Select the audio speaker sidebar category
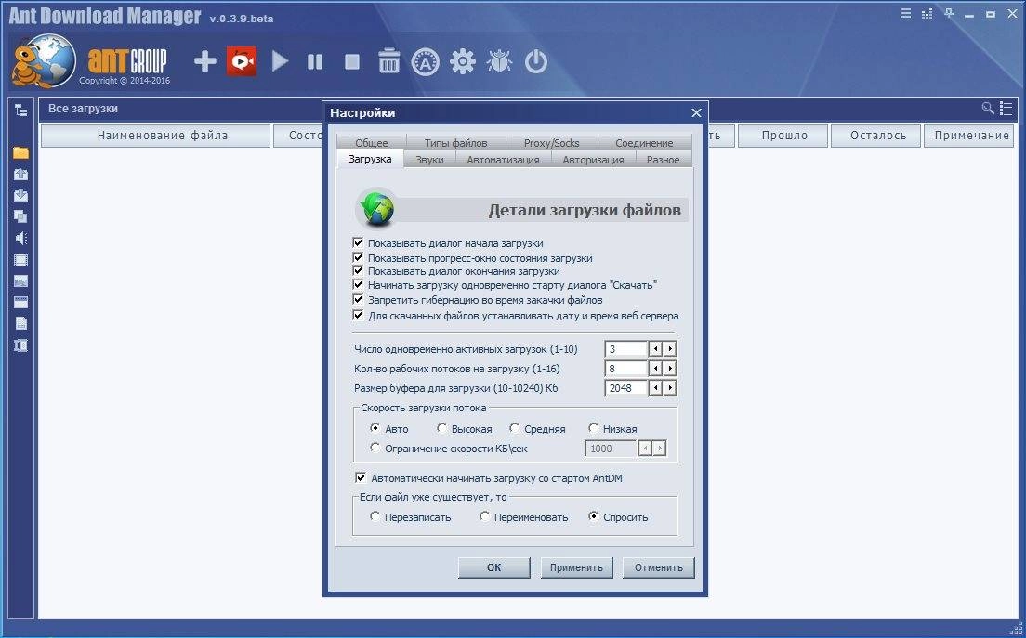Screen dimensions: 1026x638 pyautogui.click(x=21, y=238)
